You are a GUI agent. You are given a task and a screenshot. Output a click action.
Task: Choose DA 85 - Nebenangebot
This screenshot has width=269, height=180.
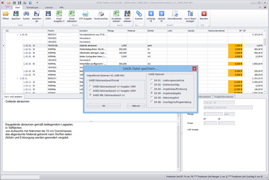point(152,98)
